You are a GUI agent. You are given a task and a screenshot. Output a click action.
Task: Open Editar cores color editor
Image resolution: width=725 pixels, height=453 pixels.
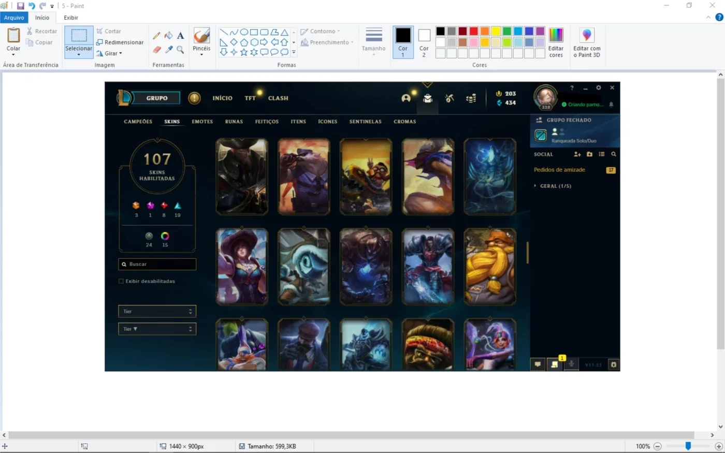click(556, 43)
